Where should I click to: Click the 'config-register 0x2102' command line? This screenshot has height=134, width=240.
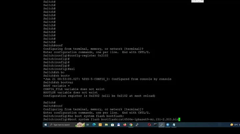click(x=76, y=56)
